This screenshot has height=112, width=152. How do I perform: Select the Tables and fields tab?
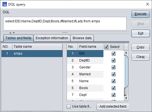click(18, 38)
